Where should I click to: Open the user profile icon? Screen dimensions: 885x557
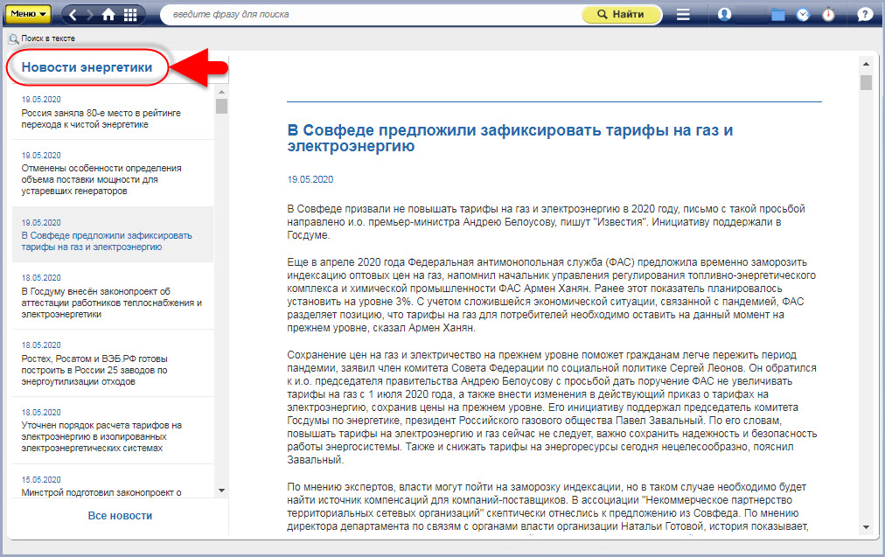pyautogui.click(x=724, y=15)
